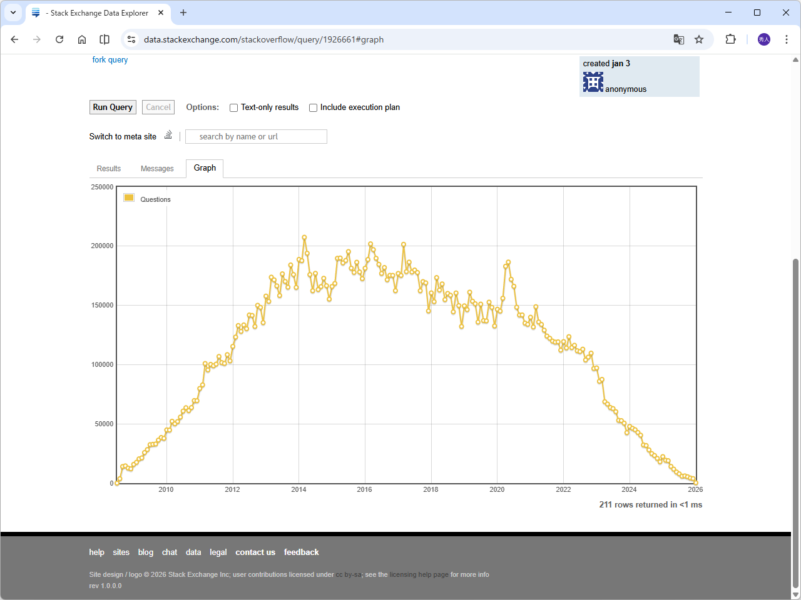
Task: Click the Run Query button
Action: point(113,107)
